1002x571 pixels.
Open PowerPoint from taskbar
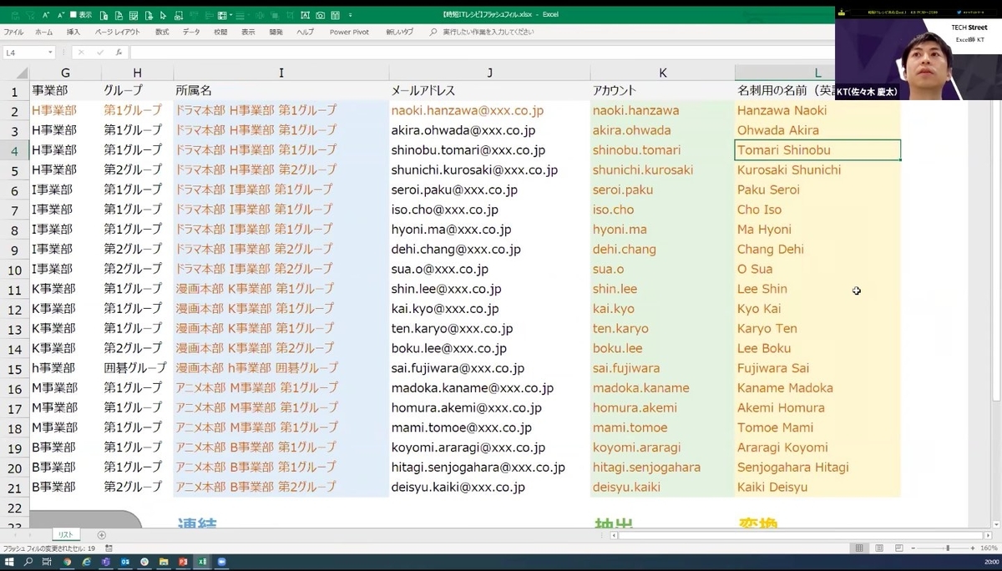tap(183, 563)
